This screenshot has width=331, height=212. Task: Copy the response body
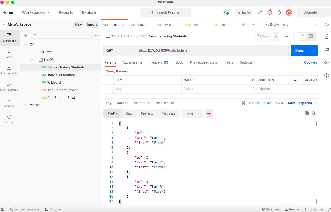click(307, 113)
